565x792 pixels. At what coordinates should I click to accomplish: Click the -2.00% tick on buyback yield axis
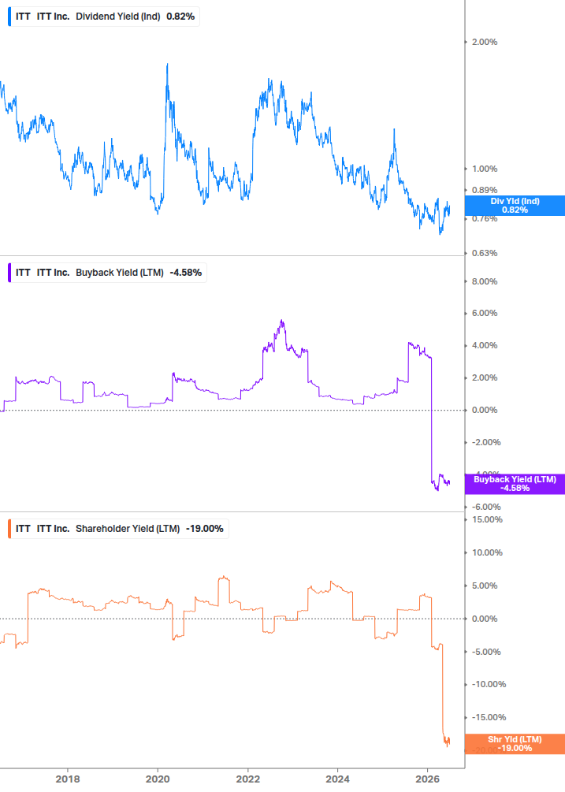(x=486, y=442)
